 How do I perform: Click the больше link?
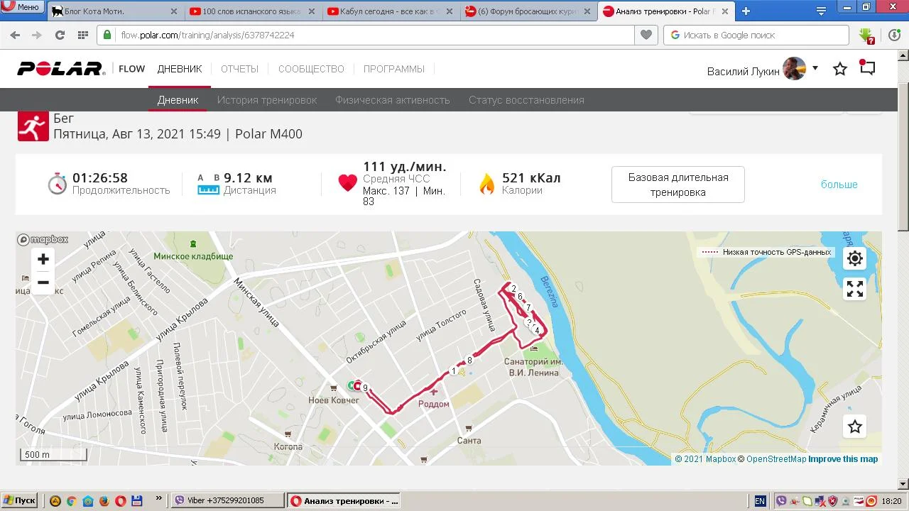pyautogui.click(x=839, y=185)
